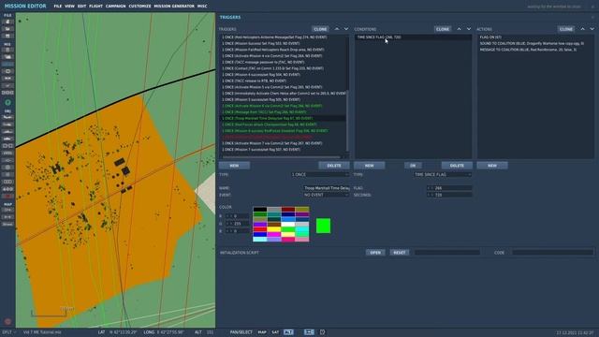Screen dimensions: 599x337
Task: Click the red Remove object sidebar icon
Action: [7, 196]
